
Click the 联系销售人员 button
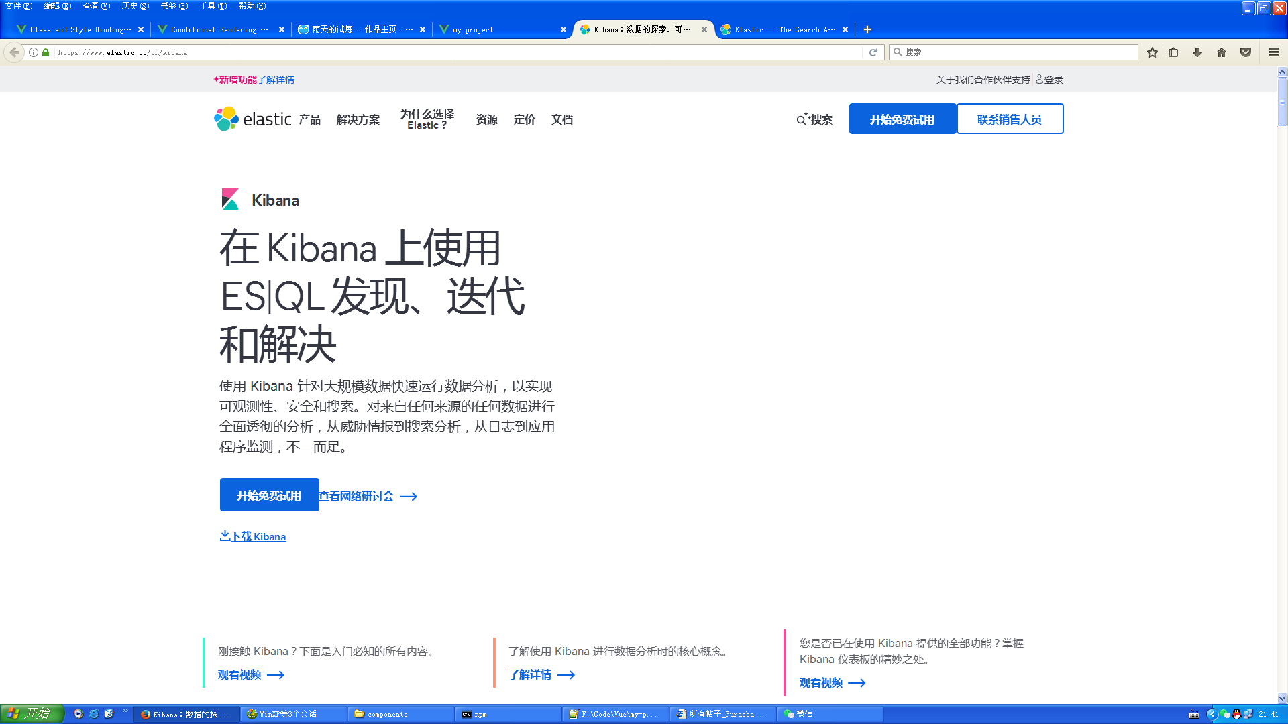point(1010,119)
